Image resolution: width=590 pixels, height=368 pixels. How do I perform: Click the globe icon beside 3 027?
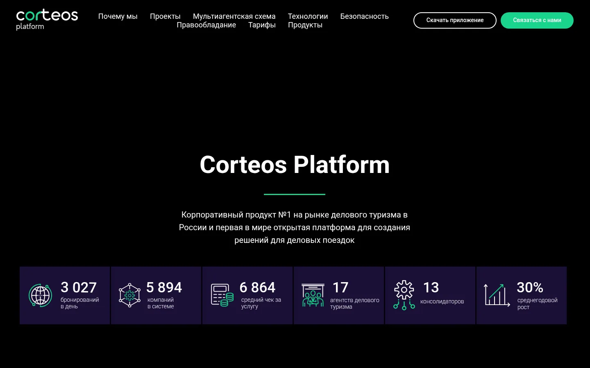point(40,295)
